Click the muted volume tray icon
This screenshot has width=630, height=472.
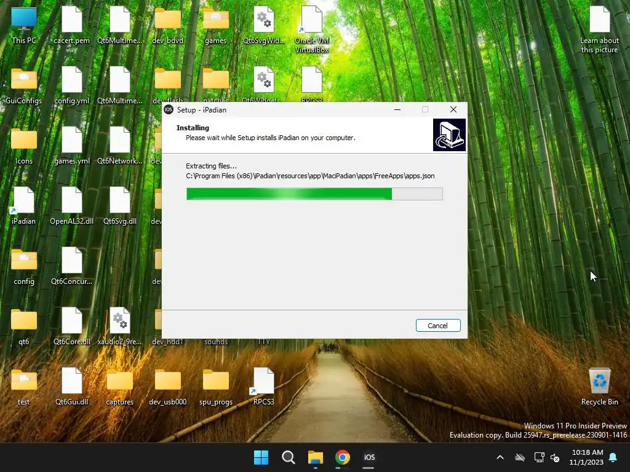555,457
